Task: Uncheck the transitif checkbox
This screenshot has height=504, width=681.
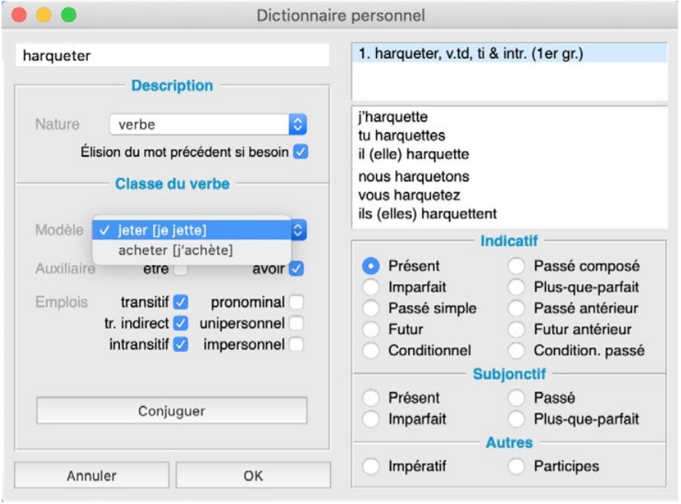Action: [x=180, y=302]
